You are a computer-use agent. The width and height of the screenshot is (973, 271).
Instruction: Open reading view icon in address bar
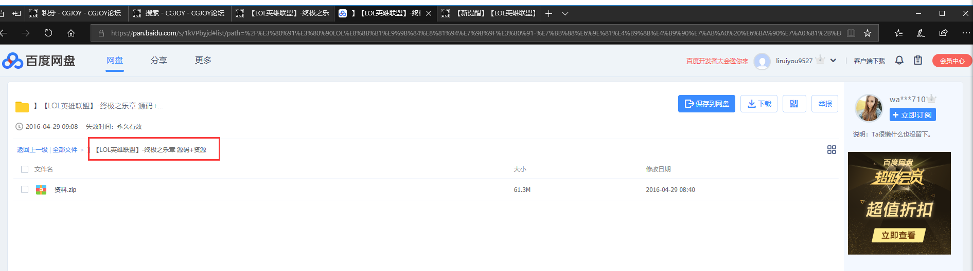point(851,33)
